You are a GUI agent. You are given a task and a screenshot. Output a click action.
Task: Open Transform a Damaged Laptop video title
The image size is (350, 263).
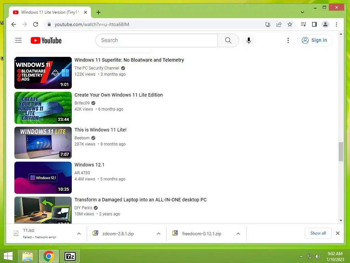[140, 200]
